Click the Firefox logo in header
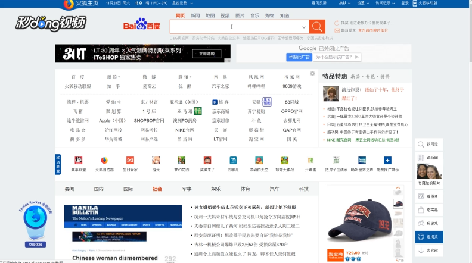Screen dimensions: 472x263 point(69,4)
